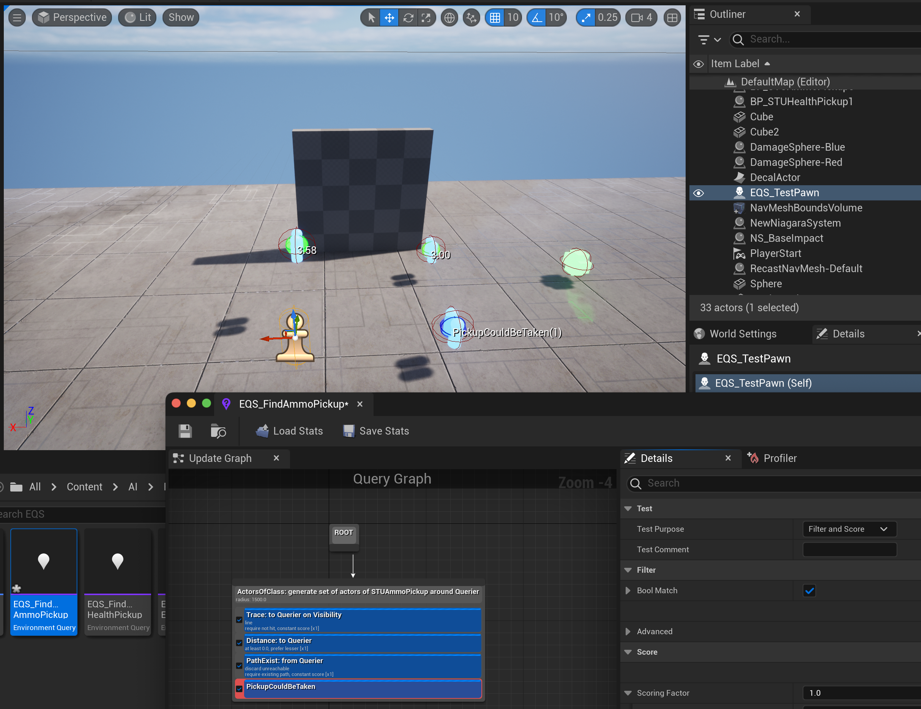Click Load Stats toolbar button

point(289,431)
